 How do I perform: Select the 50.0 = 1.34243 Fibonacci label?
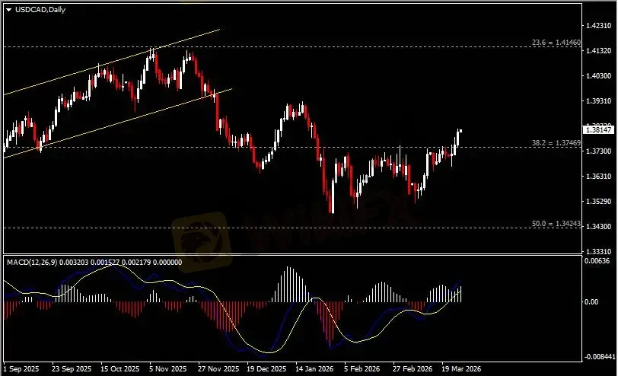click(556, 224)
